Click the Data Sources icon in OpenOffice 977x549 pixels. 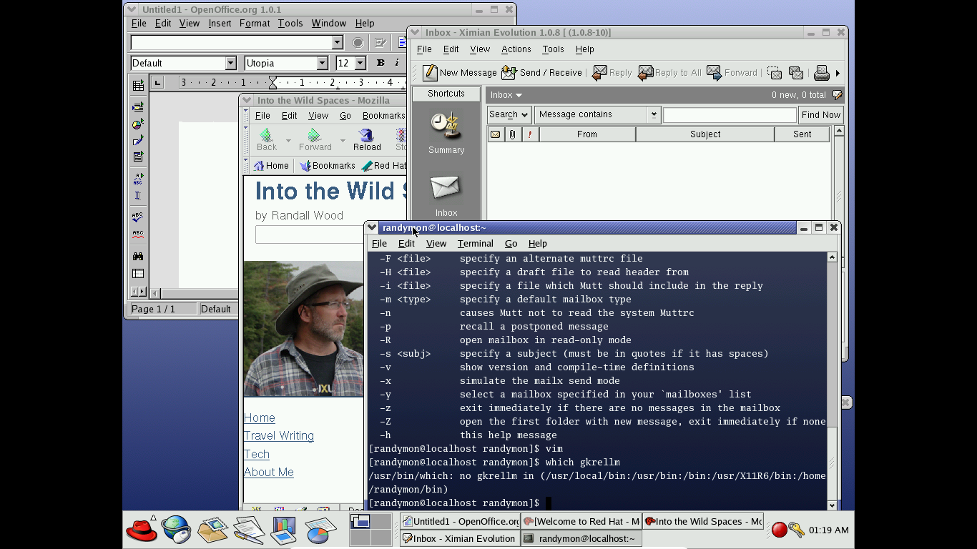tap(138, 273)
